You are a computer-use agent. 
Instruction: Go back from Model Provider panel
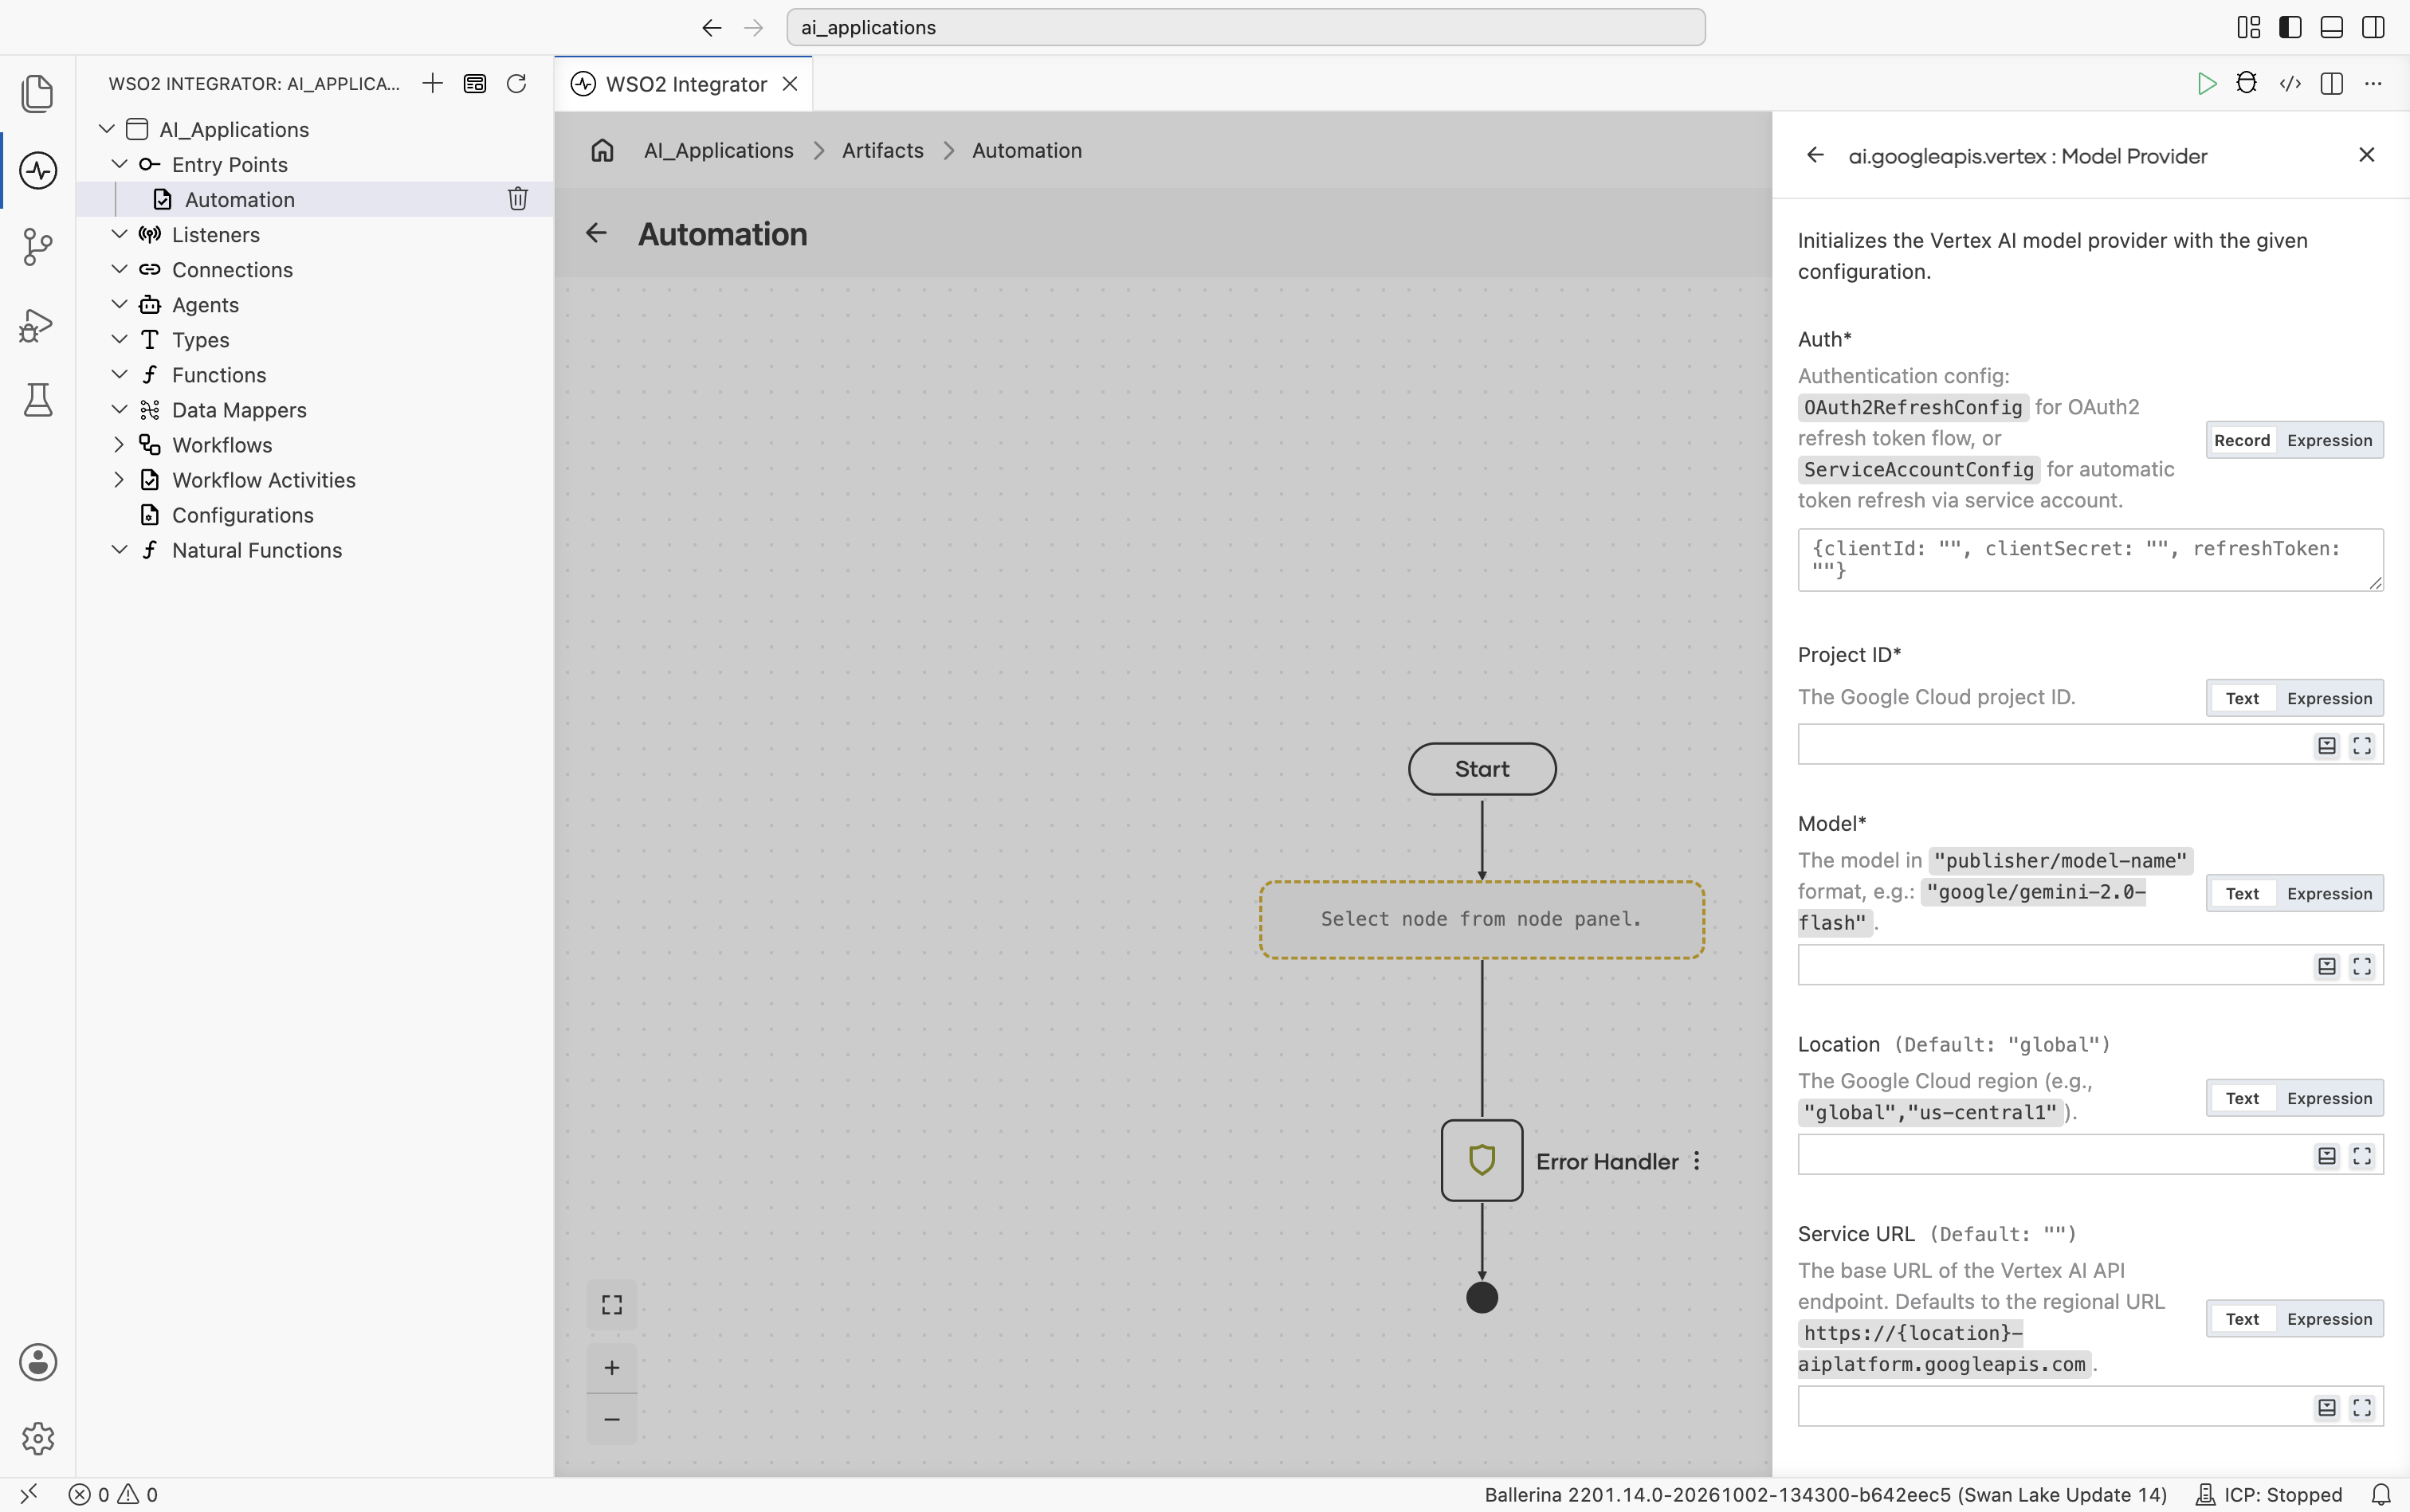pyautogui.click(x=1815, y=155)
